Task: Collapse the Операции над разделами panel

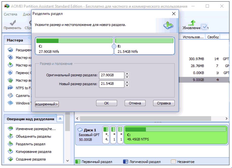Action: click(x=60, y=119)
